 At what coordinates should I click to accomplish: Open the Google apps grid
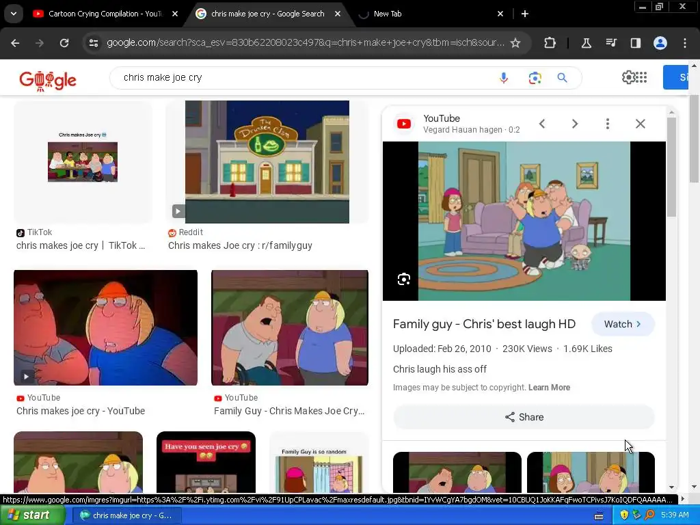tap(641, 77)
